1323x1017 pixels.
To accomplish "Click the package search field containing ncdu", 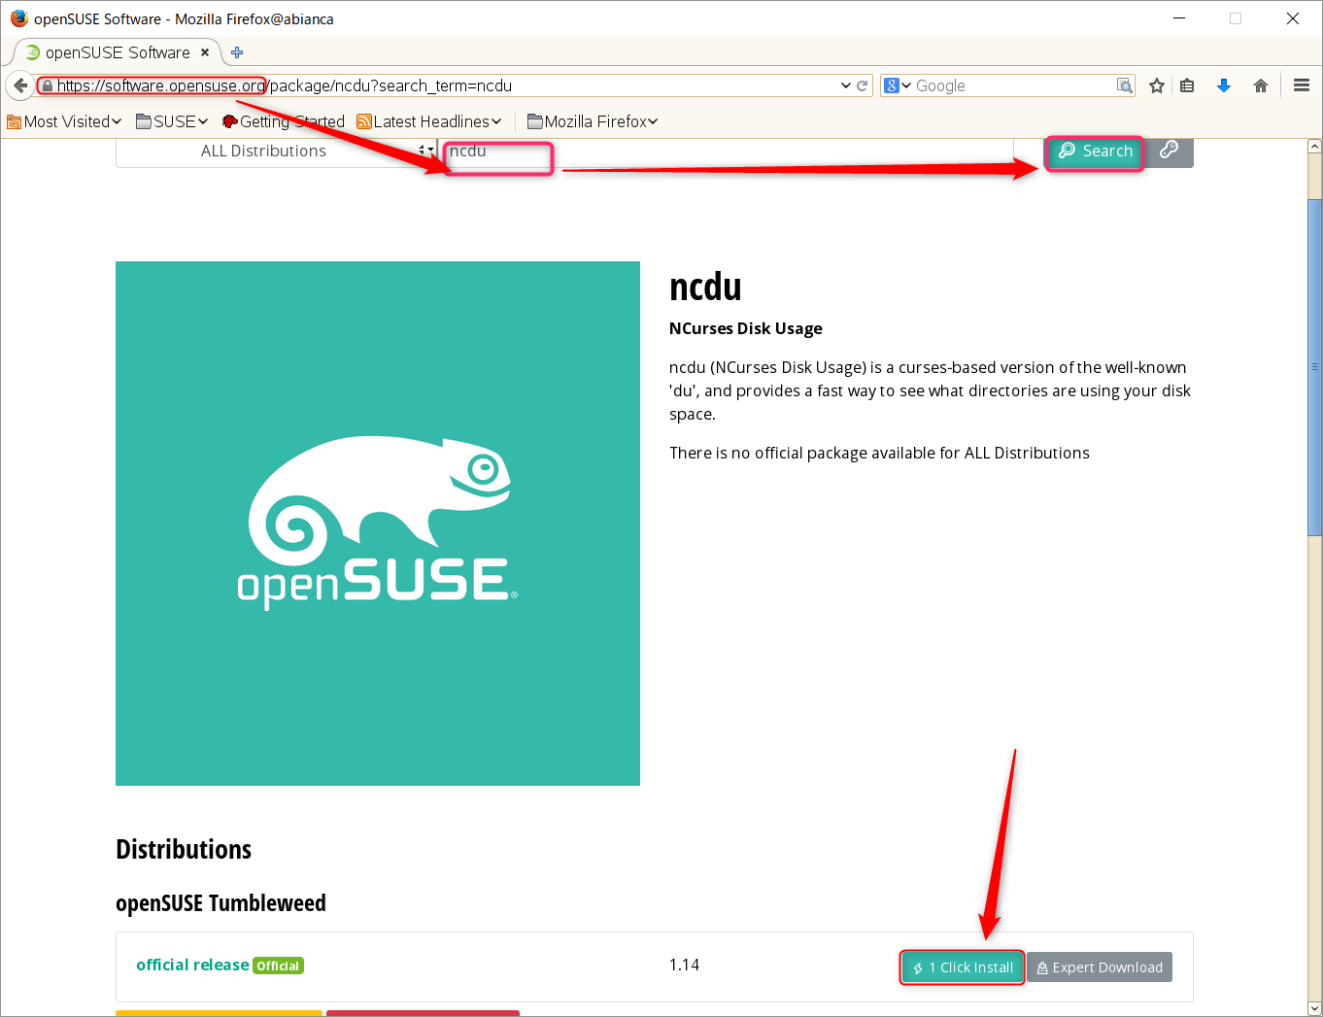I will click(x=726, y=152).
